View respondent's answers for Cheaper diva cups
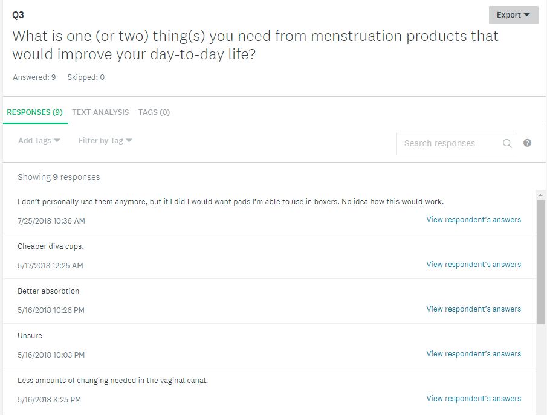 (x=473, y=265)
